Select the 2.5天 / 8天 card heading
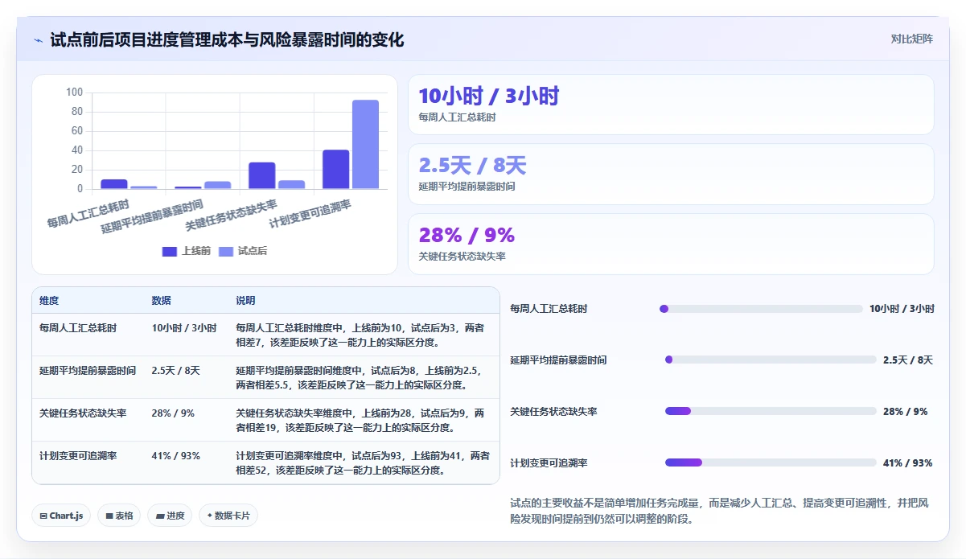Screen dimensions: 966x559 pyautogui.click(x=472, y=166)
